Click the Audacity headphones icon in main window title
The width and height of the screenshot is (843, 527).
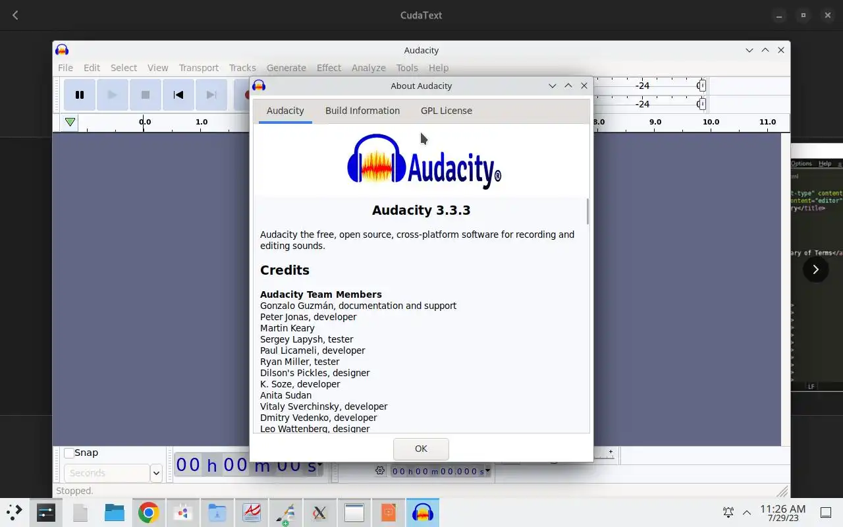62,50
